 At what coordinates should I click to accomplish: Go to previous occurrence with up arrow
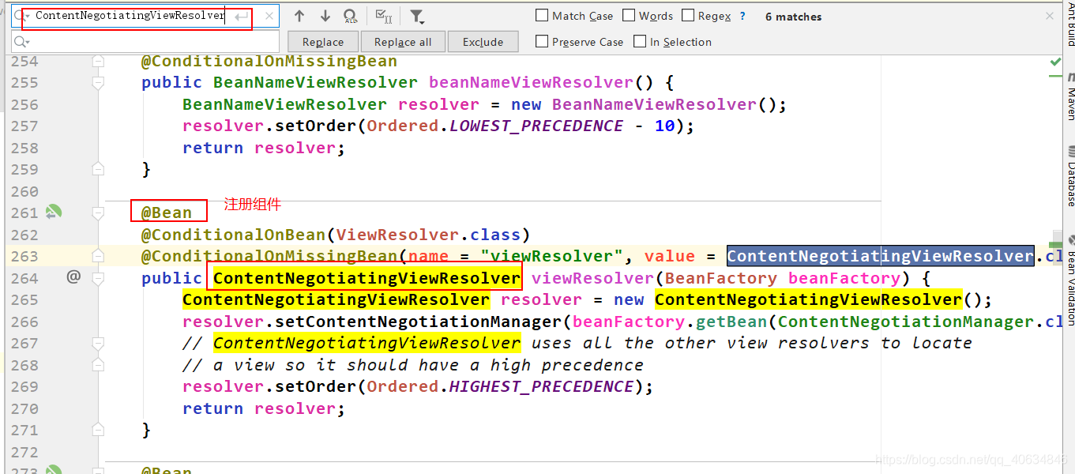pos(299,16)
